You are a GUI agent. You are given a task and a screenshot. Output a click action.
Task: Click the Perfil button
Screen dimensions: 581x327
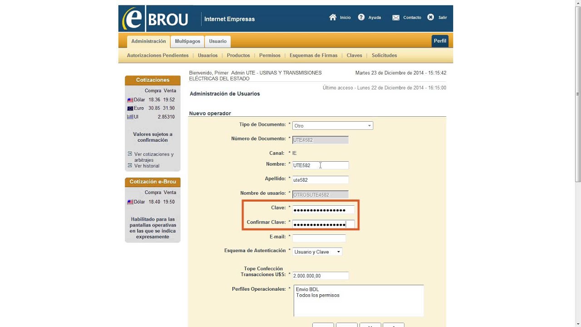click(x=440, y=41)
